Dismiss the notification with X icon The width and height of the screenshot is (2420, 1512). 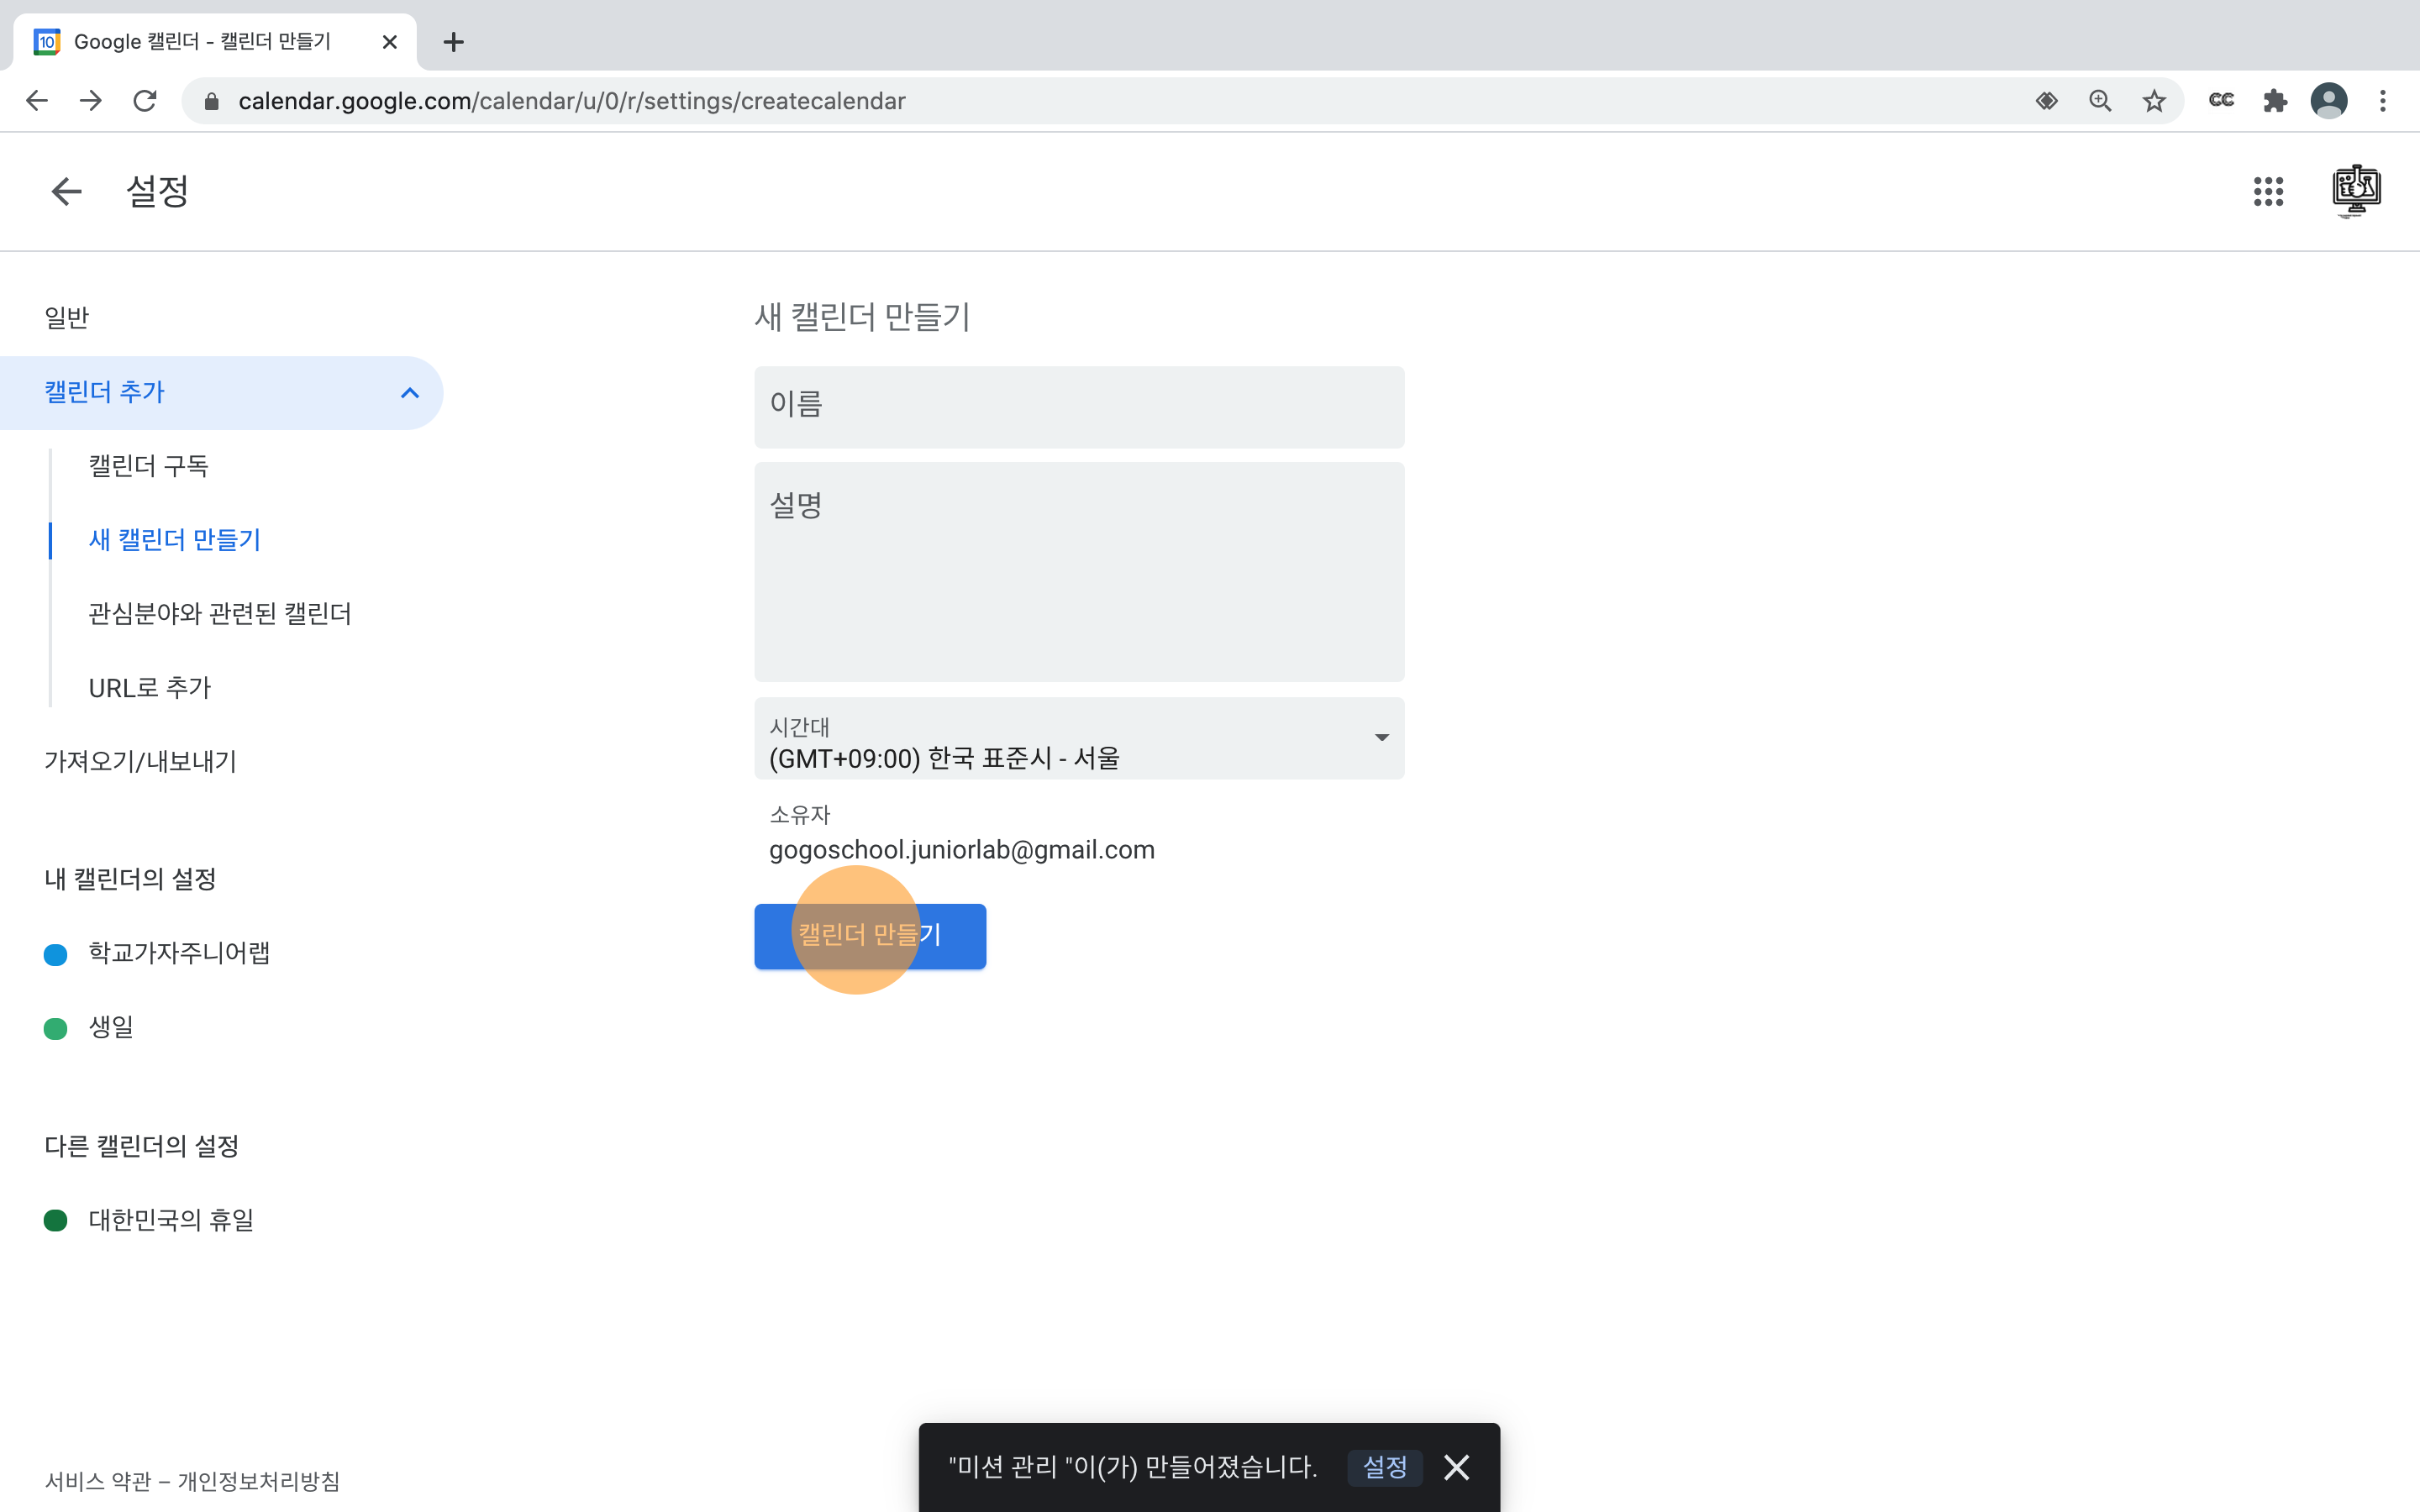(1456, 1467)
